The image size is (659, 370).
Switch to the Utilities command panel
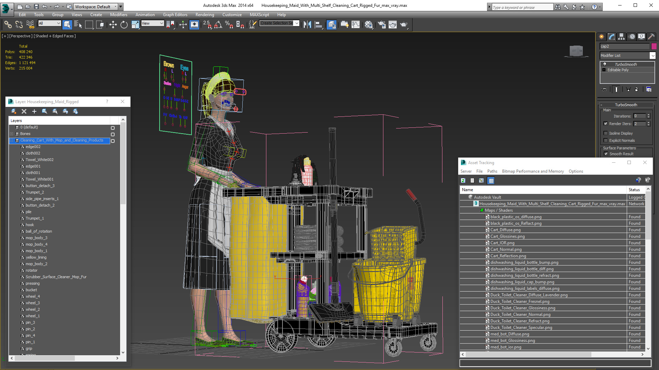pyautogui.click(x=651, y=37)
